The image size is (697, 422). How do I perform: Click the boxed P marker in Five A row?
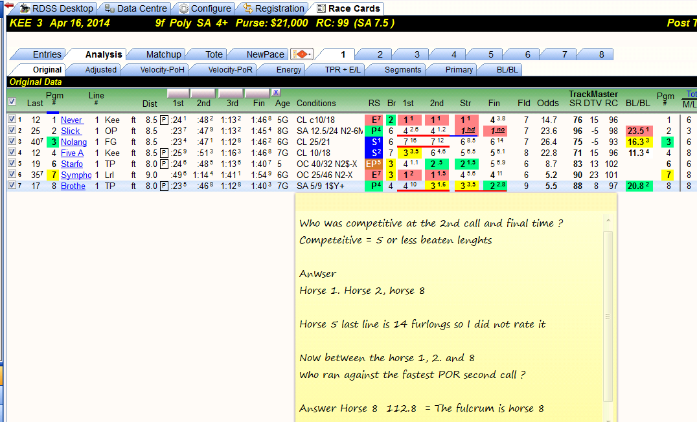(x=164, y=153)
